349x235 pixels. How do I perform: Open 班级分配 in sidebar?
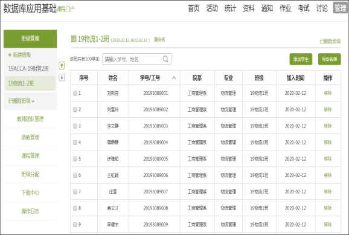point(30,174)
